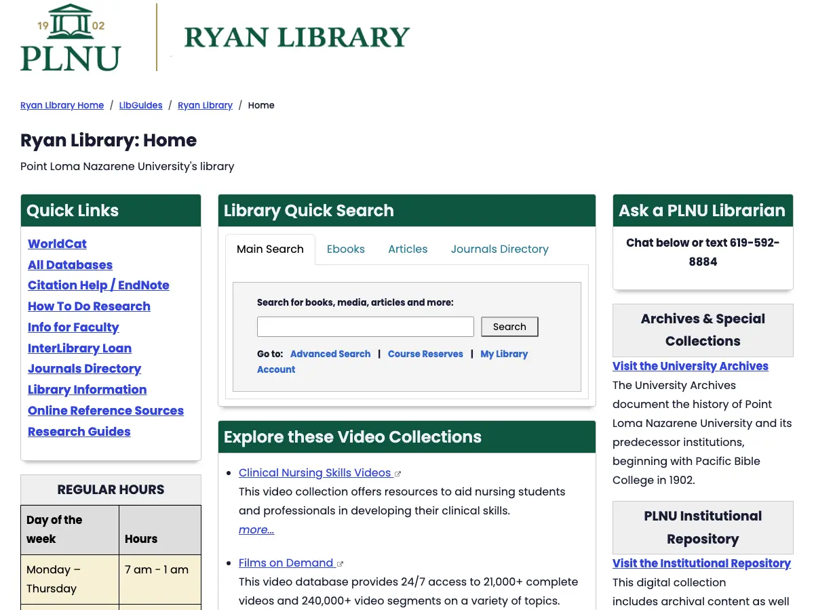Visit the University Archives link
The height and width of the screenshot is (610, 814).
coord(691,366)
